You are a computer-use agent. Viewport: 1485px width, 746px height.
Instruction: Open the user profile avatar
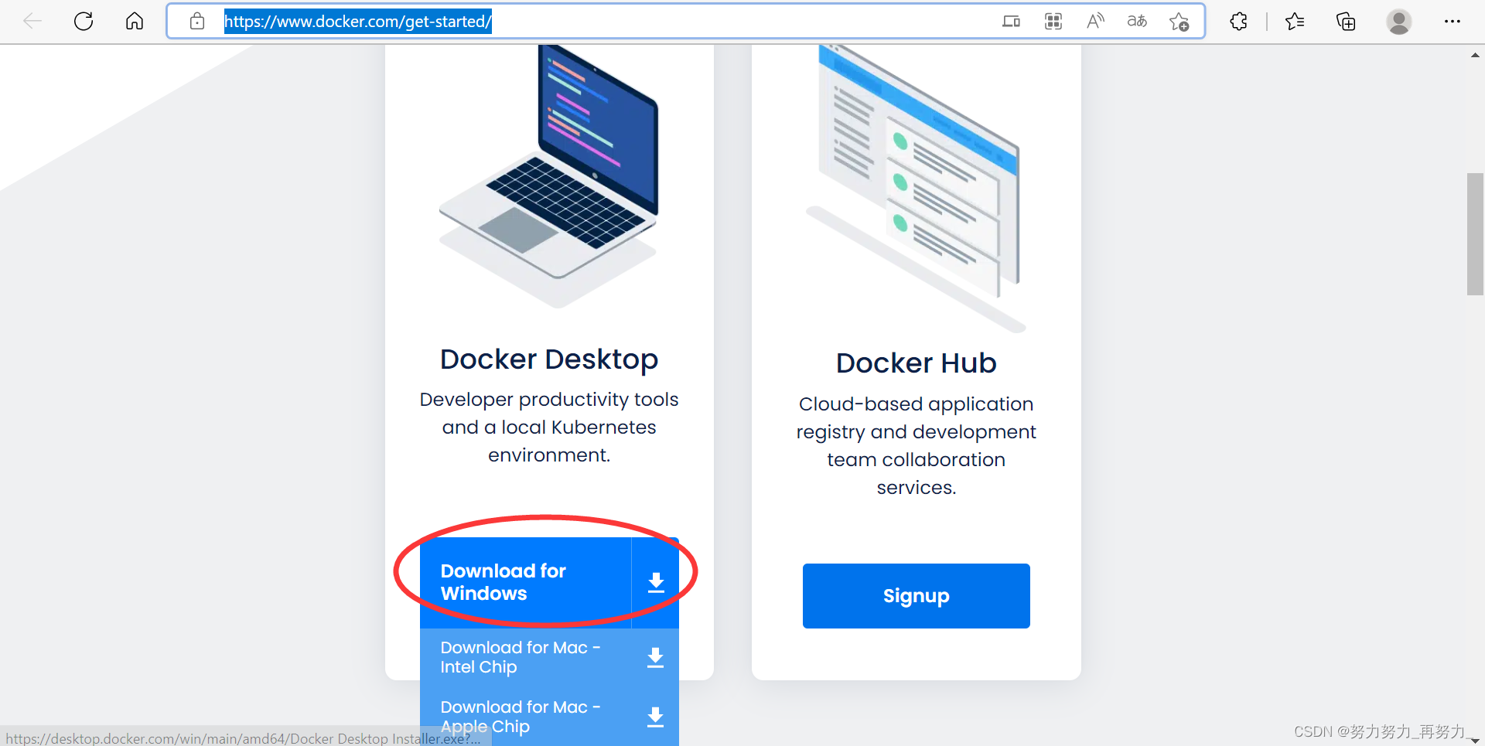click(1398, 22)
